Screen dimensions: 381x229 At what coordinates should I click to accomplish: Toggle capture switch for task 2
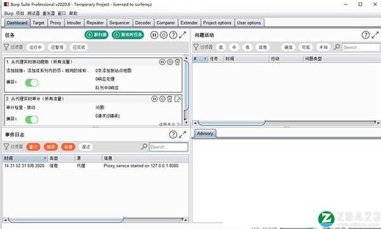32,120
